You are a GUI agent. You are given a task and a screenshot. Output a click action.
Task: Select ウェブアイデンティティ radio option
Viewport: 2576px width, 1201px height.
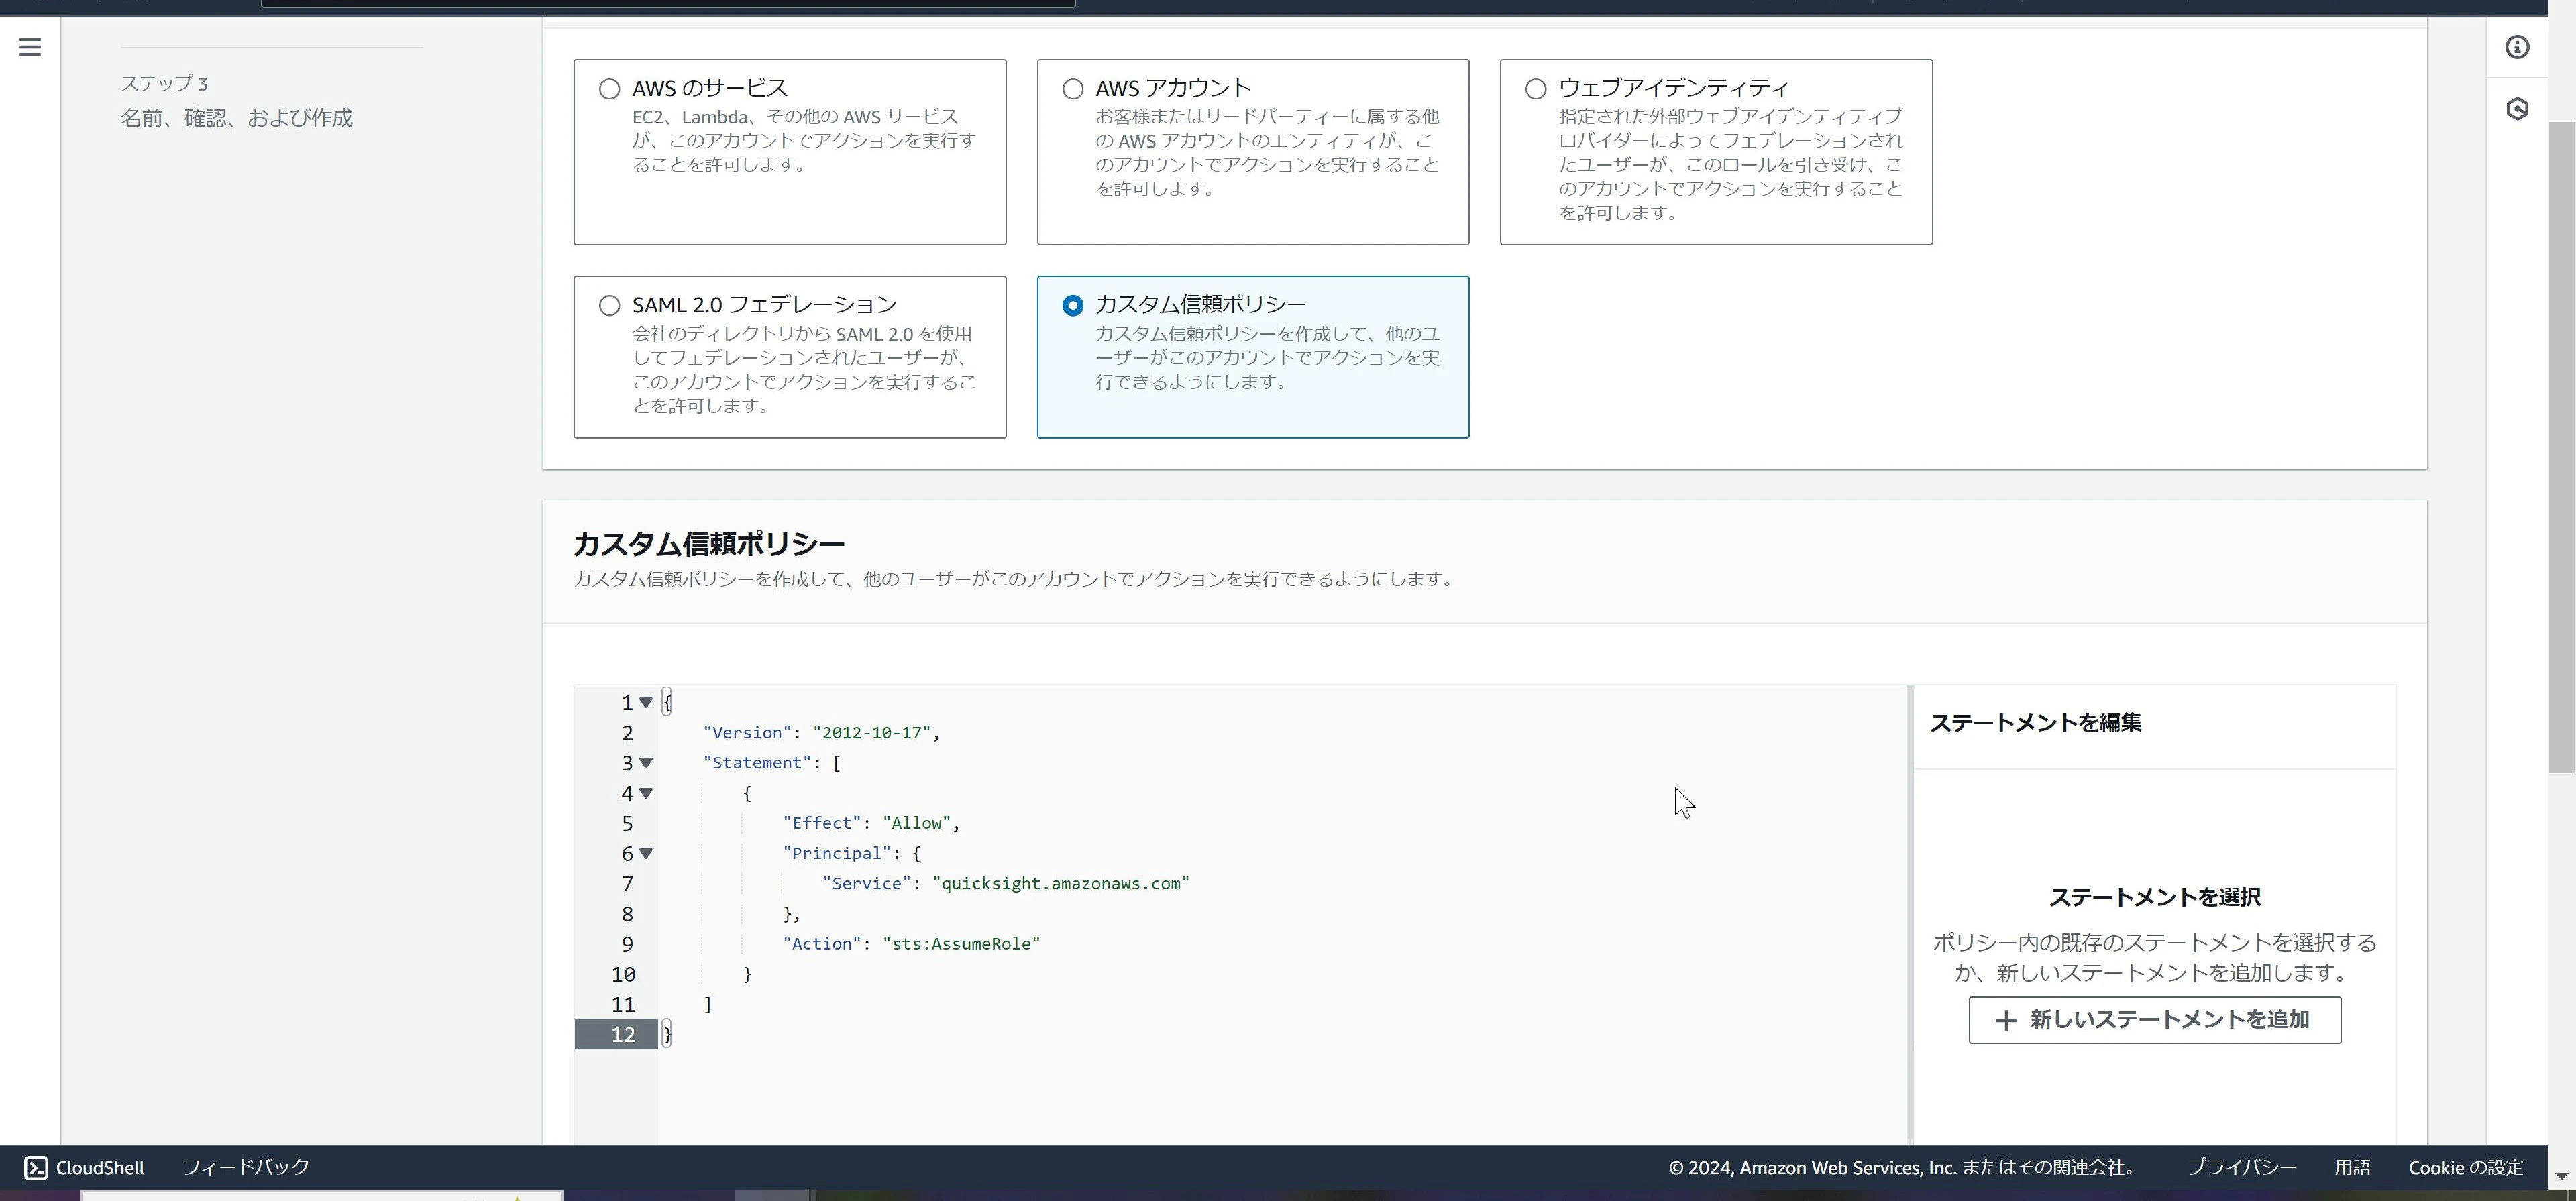[1536, 89]
